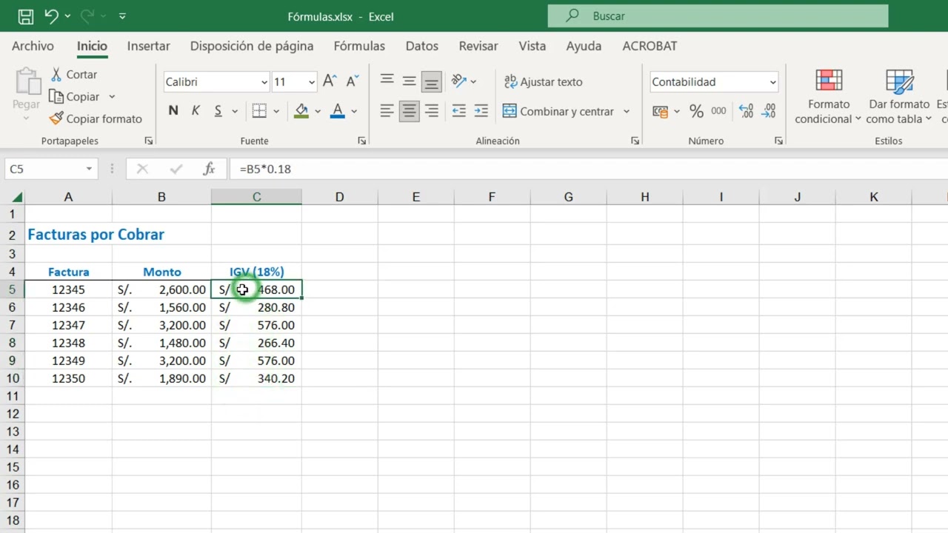Expand the borders dropdown arrow

276,112
